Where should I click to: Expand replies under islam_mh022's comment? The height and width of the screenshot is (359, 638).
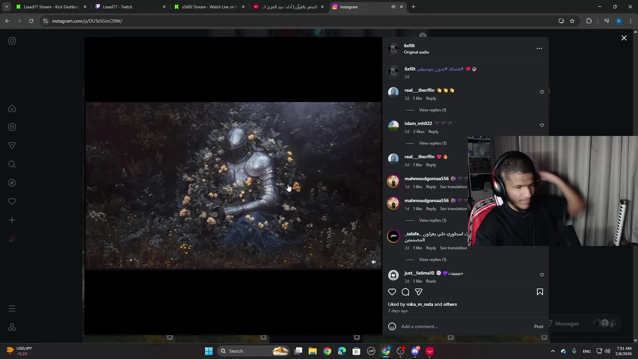(x=433, y=143)
